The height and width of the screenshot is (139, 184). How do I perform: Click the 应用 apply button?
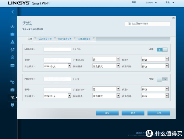point(159,113)
